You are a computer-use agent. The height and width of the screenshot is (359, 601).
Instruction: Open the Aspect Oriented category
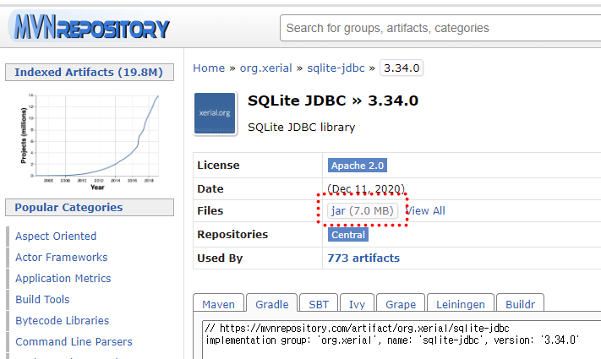pos(56,236)
